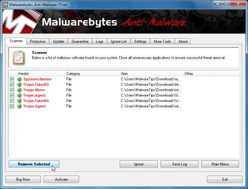
Task: Click the bug icon beside Spyware.Banker
Action: click(20, 79)
